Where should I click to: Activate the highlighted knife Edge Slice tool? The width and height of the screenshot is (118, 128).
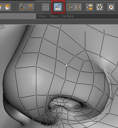(58, 7)
